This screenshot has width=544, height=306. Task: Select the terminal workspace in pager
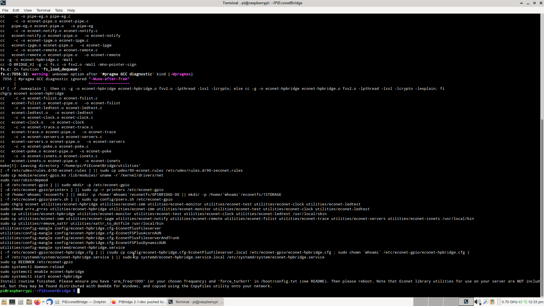(466, 302)
